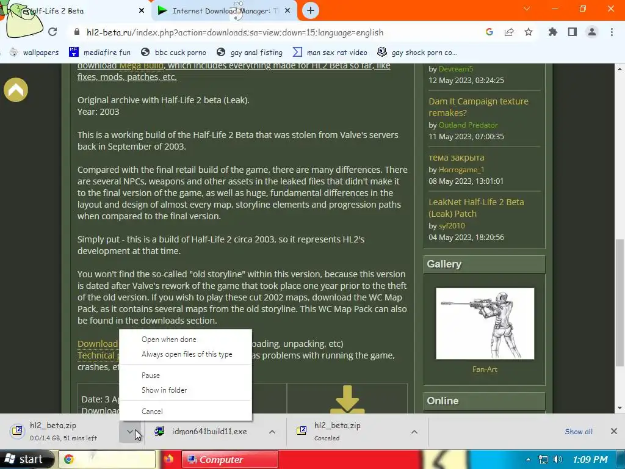This screenshot has width=625, height=469.
Task: Open the sniper fan-art gallery thumbnail
Action: point(485,324)
